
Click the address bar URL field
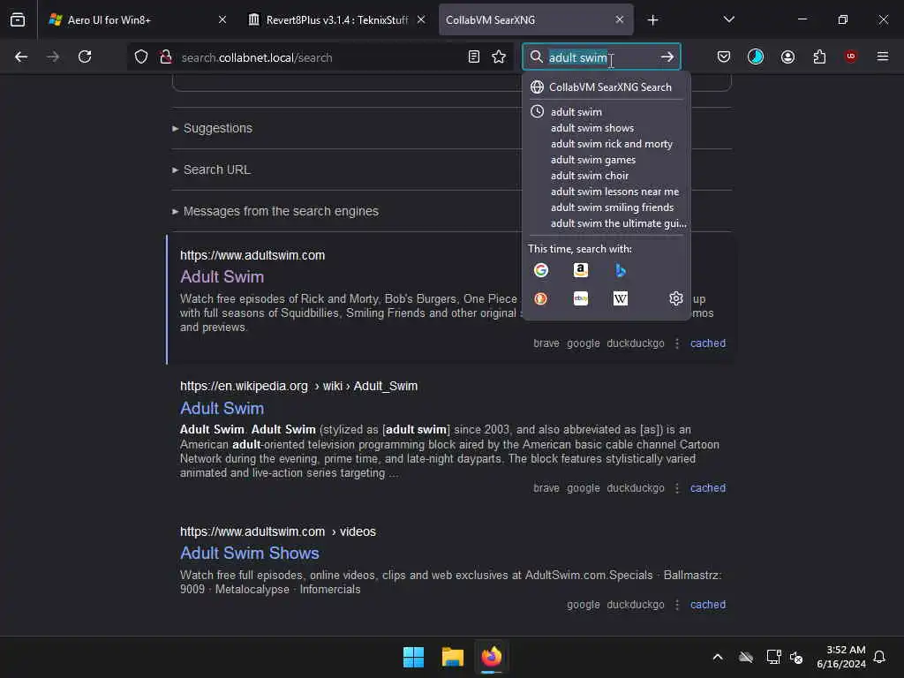pyautogui.click(x=320, y=57)
